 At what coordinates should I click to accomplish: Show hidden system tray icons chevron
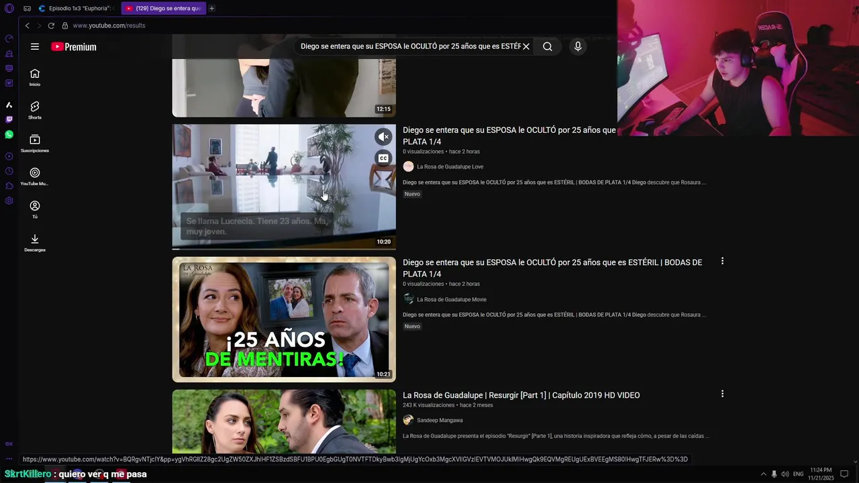(x=763, y=474)
